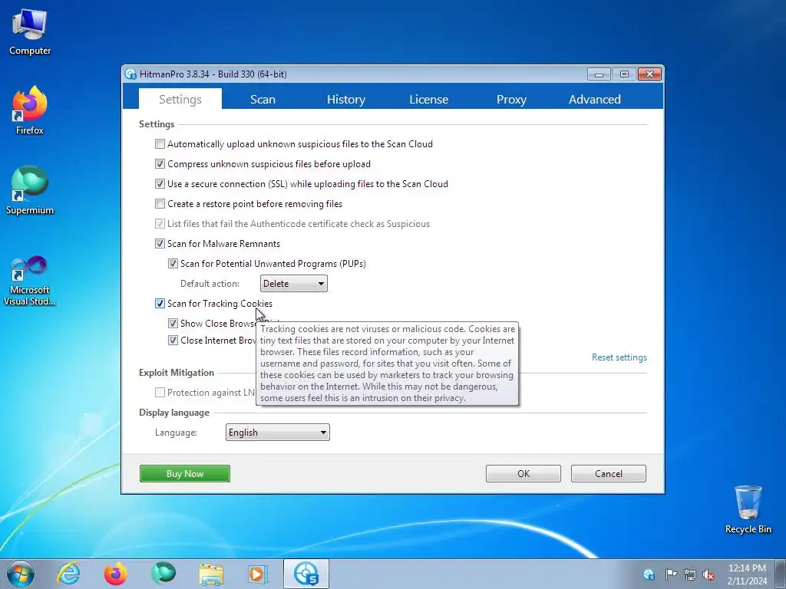
Task: Click HitmanPro title bar icon
Action: pos(130,74)
